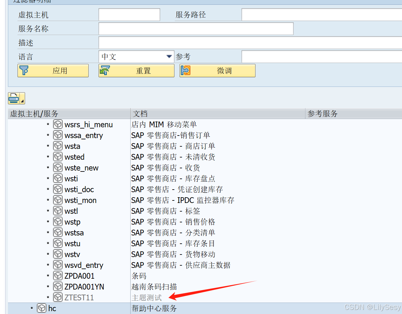The width and height of the screenshot is (402, 314).
Task: Click the cube icon next to ZPDA001
Action: point(58,276)
